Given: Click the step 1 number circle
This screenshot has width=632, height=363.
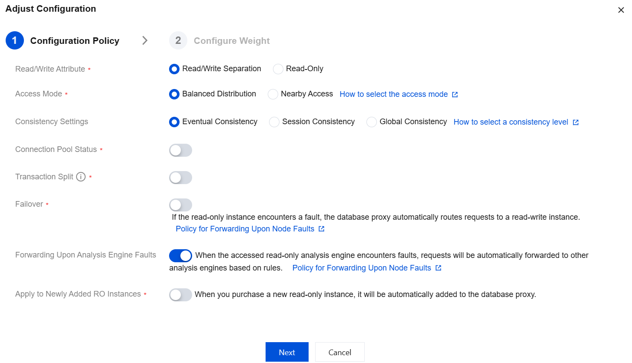Looking at the screenshot, I should pyautogui.click(x=14, y=40).
